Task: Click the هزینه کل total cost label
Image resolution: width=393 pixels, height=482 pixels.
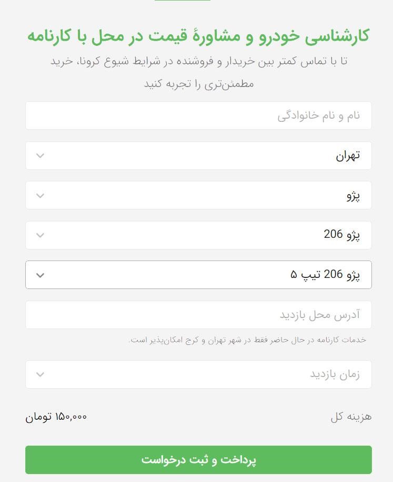Action: [351, 416]
